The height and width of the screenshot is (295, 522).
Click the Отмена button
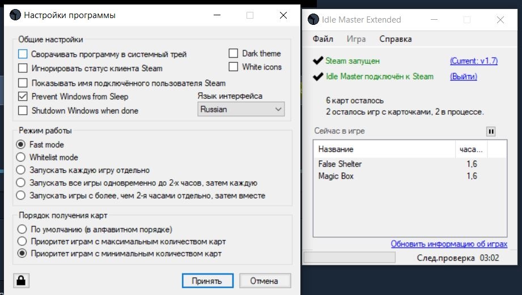click(265, 281)
